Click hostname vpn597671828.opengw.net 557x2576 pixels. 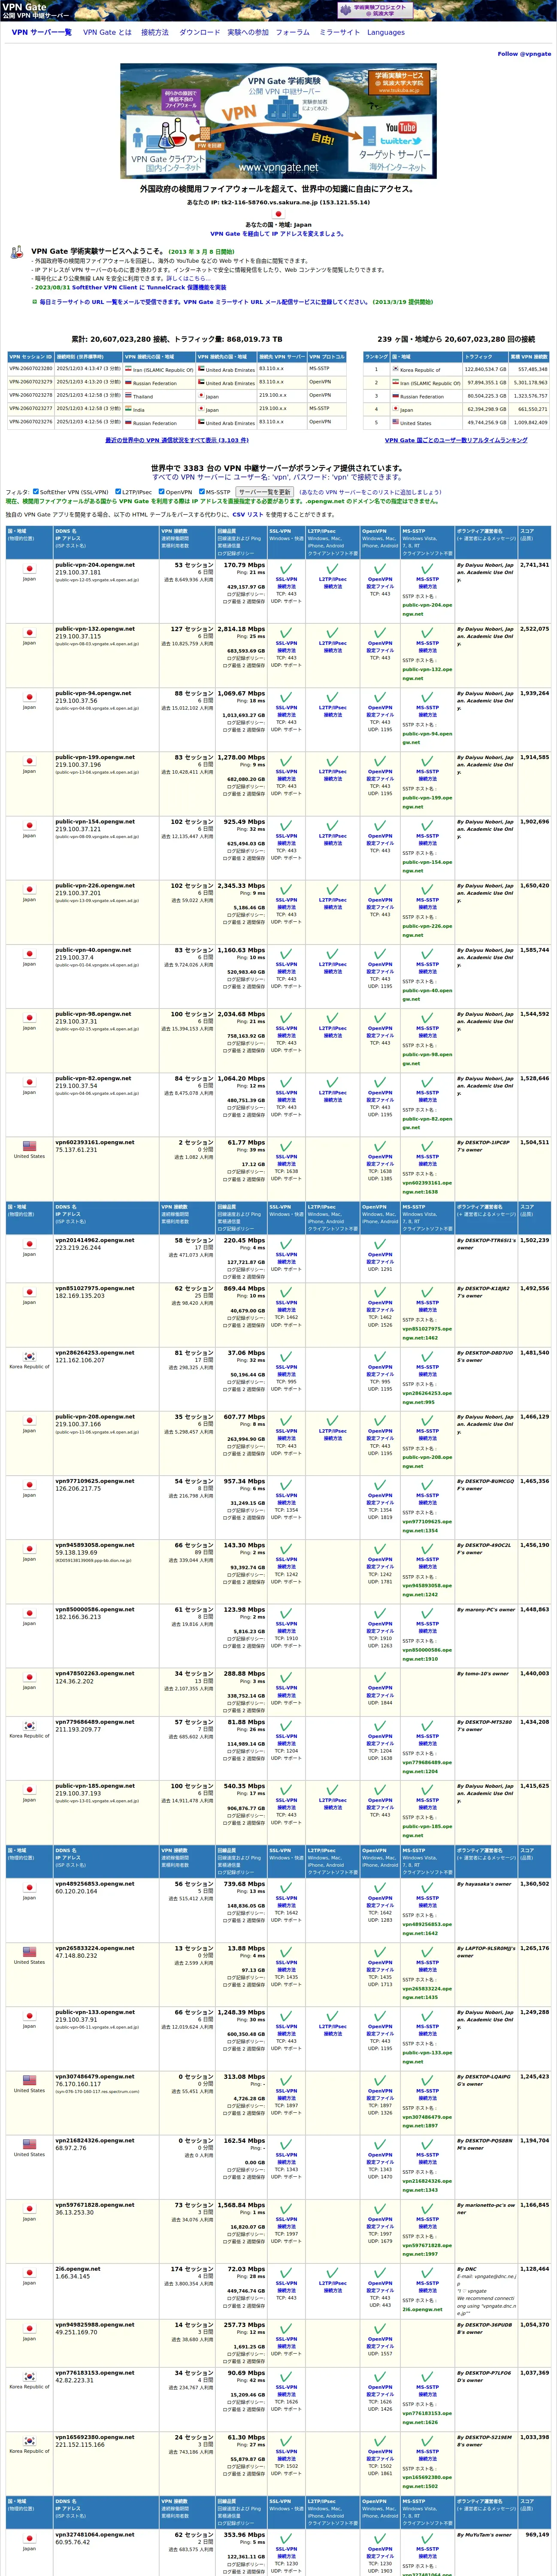click(95, 2205)
